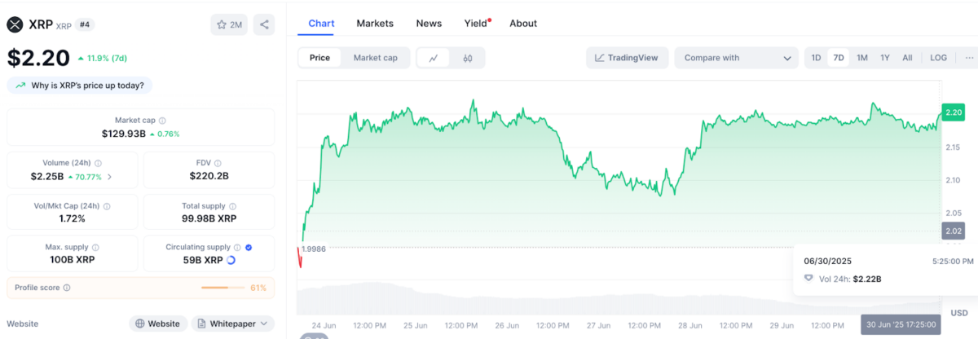Select the Price chart toggle
The width and height of the screenshot is (978, 339).
tap(319, 58)
